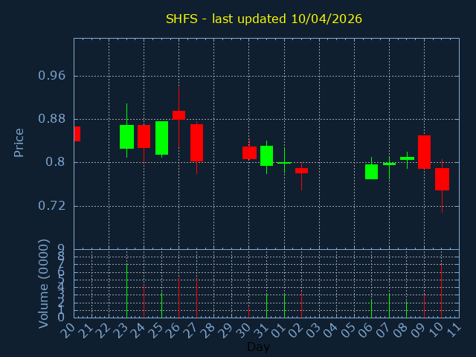Click the 0.96 price axis label
Viewport: 476px width, 357px height.
click(51, 76)
